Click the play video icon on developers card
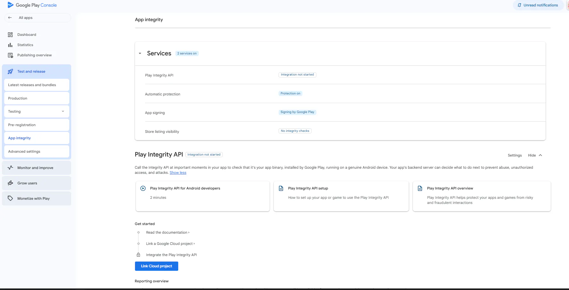Viewport: 569px width, 290px height. pos(143,188)
